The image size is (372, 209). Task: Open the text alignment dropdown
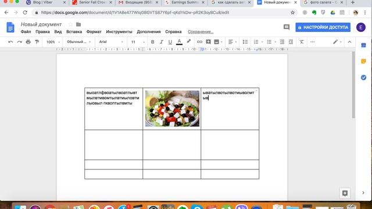click(233, 42)
